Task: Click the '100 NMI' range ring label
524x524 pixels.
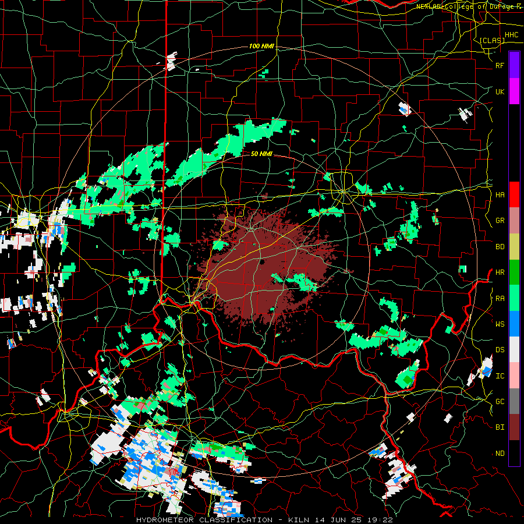Action: [261, 46]
